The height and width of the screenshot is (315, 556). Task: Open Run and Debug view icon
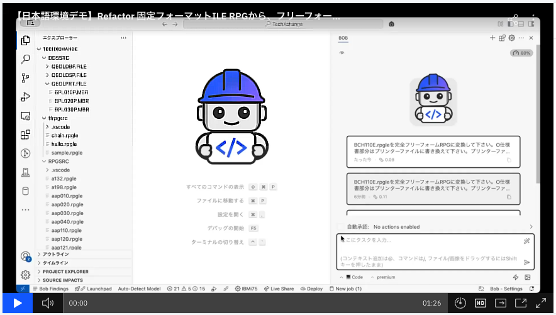(26, 97)
